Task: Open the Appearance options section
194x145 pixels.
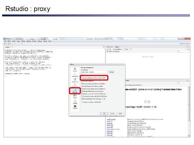Action: point(75,80)
